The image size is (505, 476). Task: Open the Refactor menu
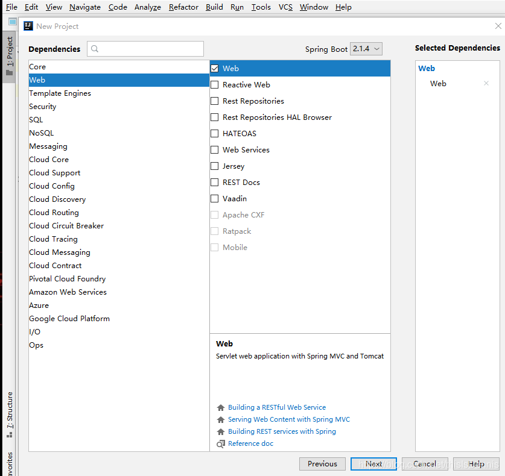(x=183, y=7)
